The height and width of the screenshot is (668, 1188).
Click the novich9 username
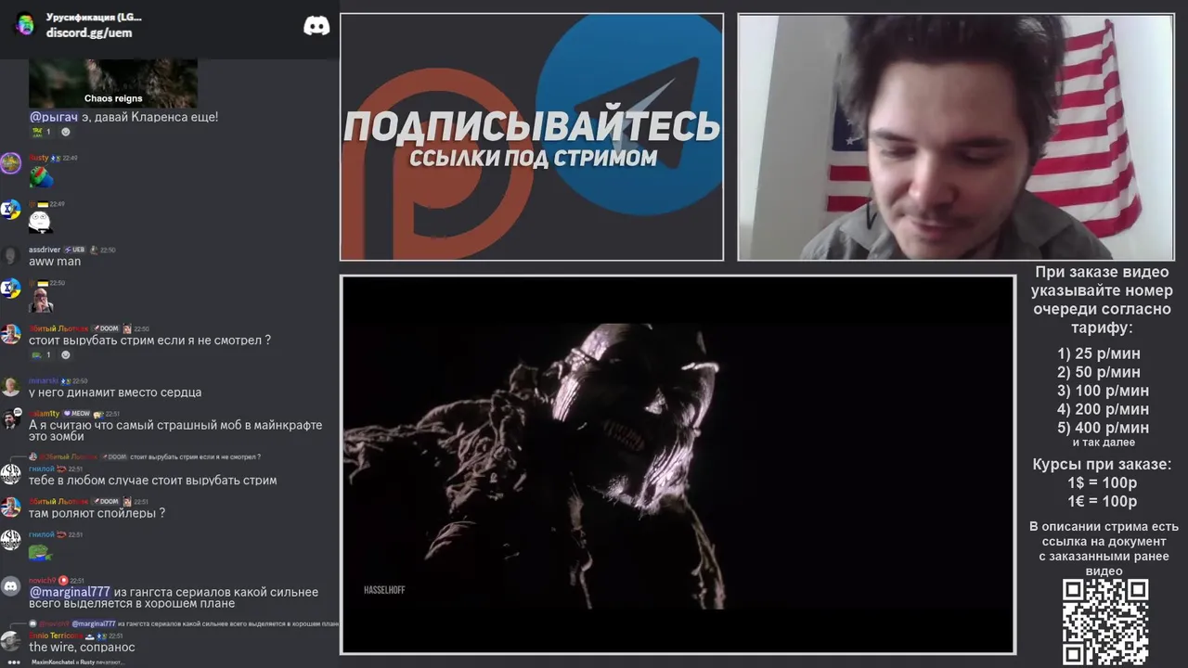(x=43, y=581)
